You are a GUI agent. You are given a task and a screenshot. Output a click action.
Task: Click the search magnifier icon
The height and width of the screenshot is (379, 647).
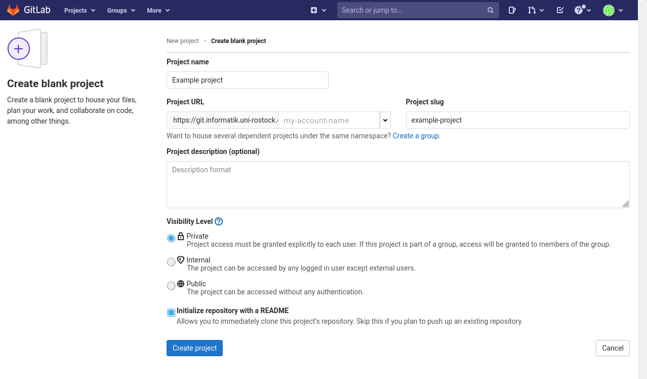[x=490, y=10]
